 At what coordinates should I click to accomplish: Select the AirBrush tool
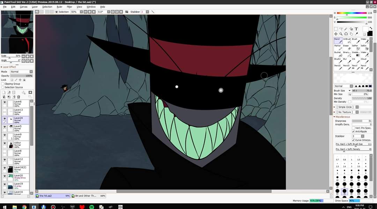pos(347,40)
